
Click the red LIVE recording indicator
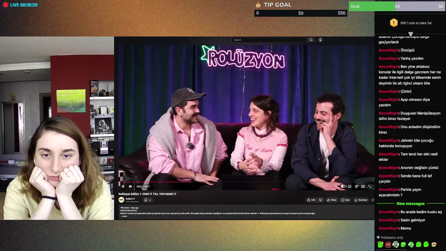6,5
